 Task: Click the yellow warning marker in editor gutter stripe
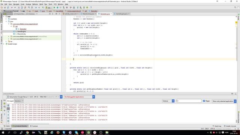click(x=236, y=22)
